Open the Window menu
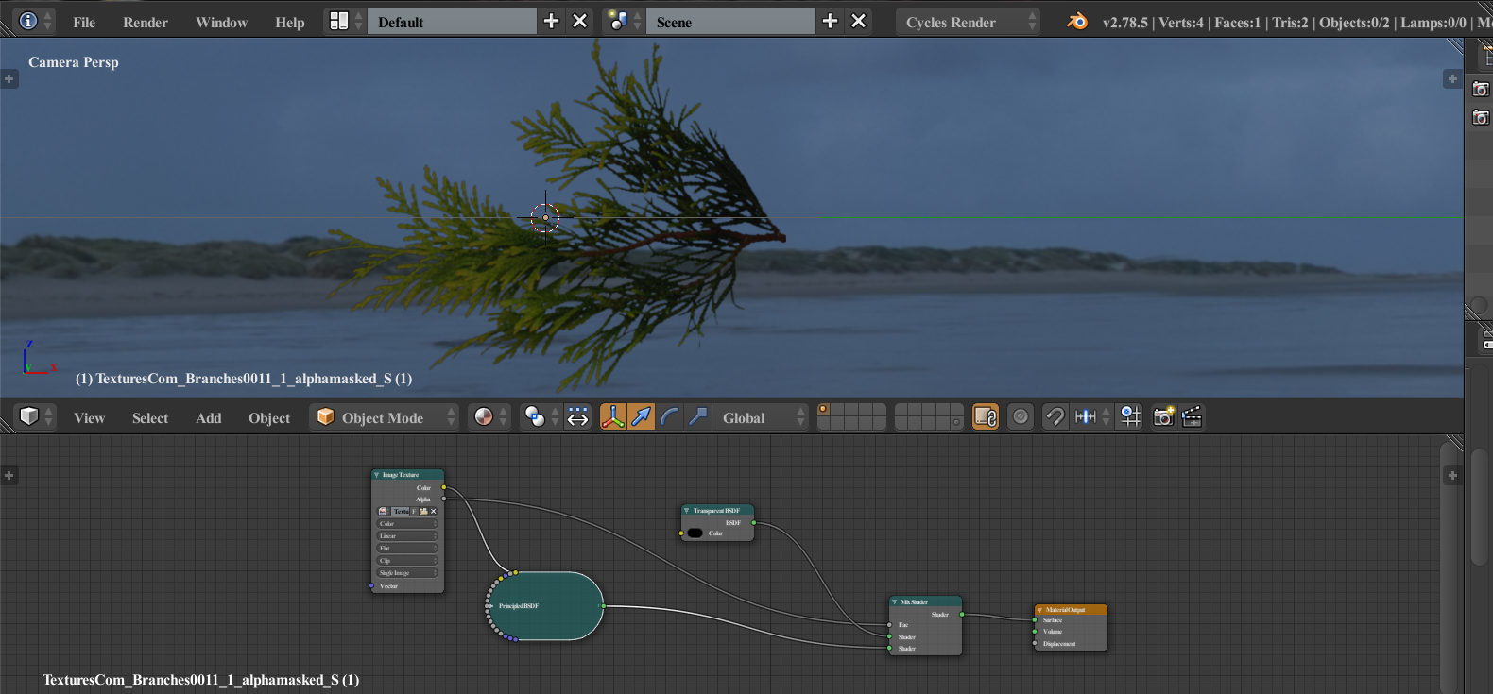 [x=221, y=22]
